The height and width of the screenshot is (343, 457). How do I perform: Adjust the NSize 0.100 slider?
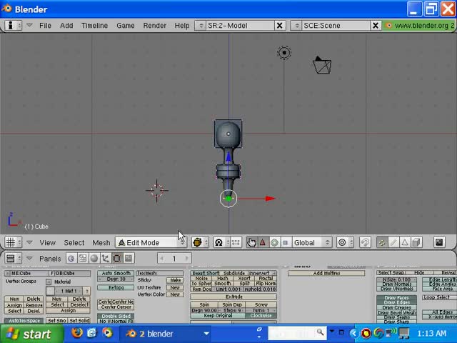click(396, 279)
